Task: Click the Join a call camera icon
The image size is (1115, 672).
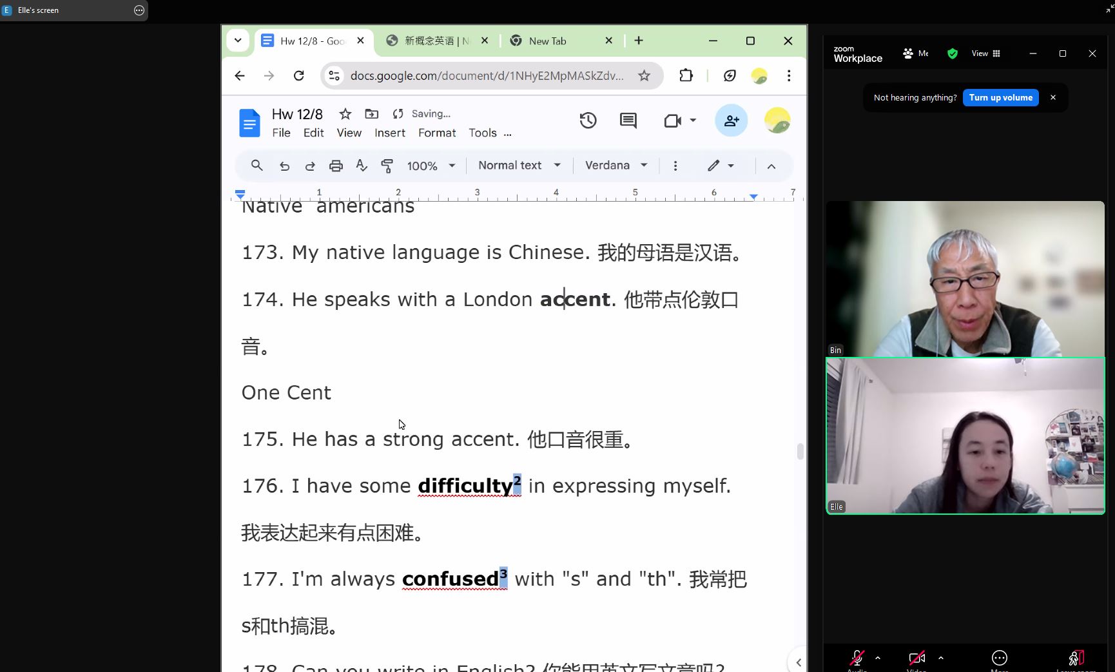Action: 673,120
